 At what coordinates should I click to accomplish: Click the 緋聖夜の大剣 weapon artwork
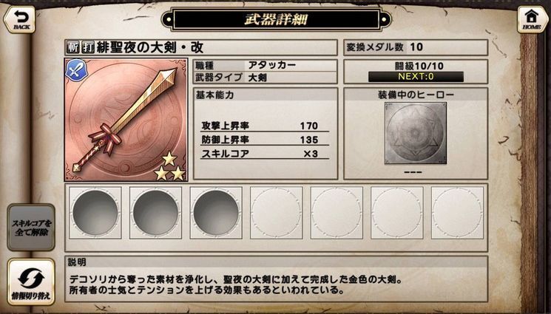(126, 120)
